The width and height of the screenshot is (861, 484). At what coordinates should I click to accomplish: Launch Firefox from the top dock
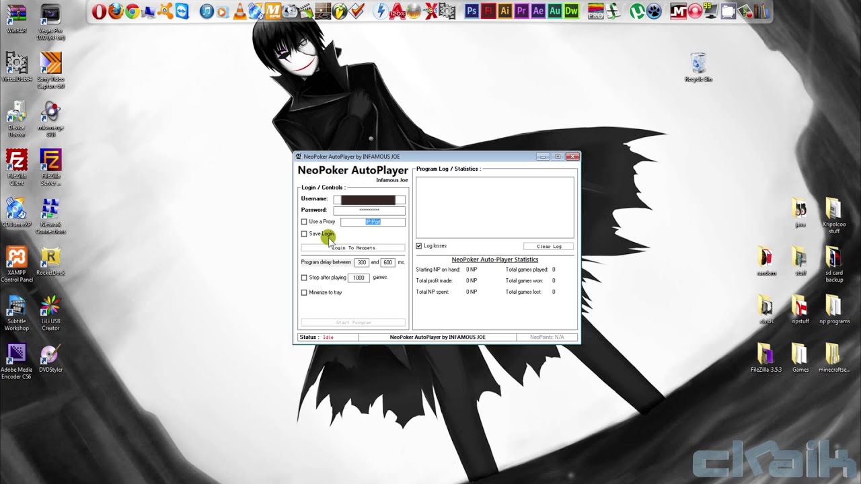[x=115, y=11]
